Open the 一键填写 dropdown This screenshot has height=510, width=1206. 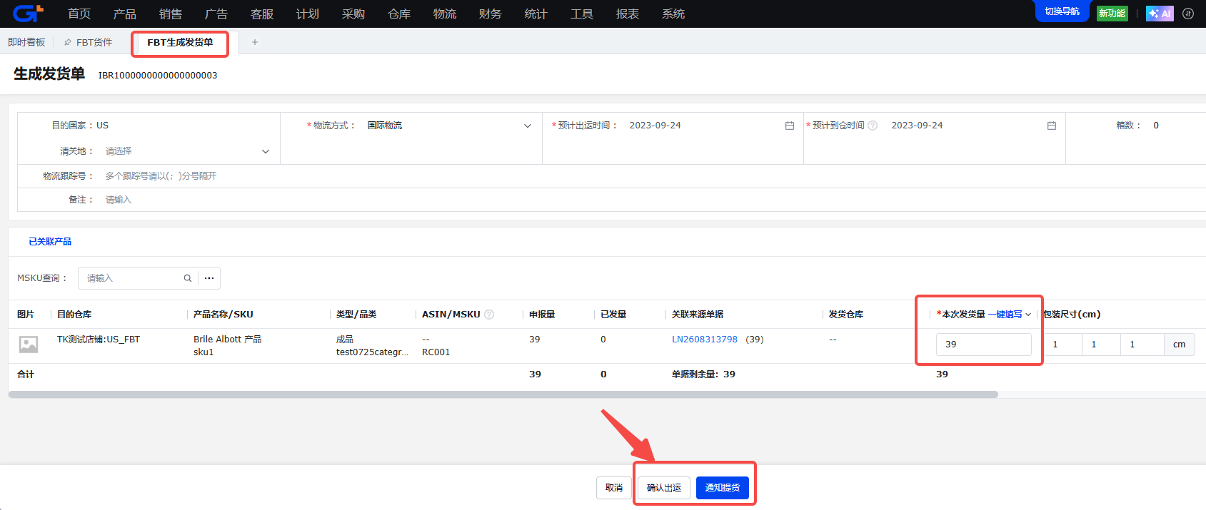[x=1010, y=315]
